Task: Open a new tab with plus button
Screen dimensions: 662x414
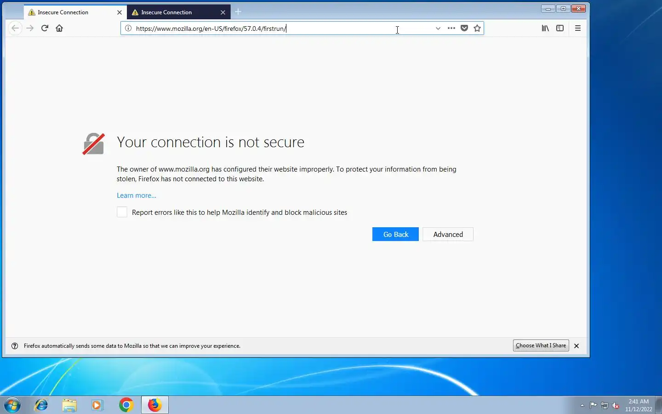Action: click(x=238, y=12)
